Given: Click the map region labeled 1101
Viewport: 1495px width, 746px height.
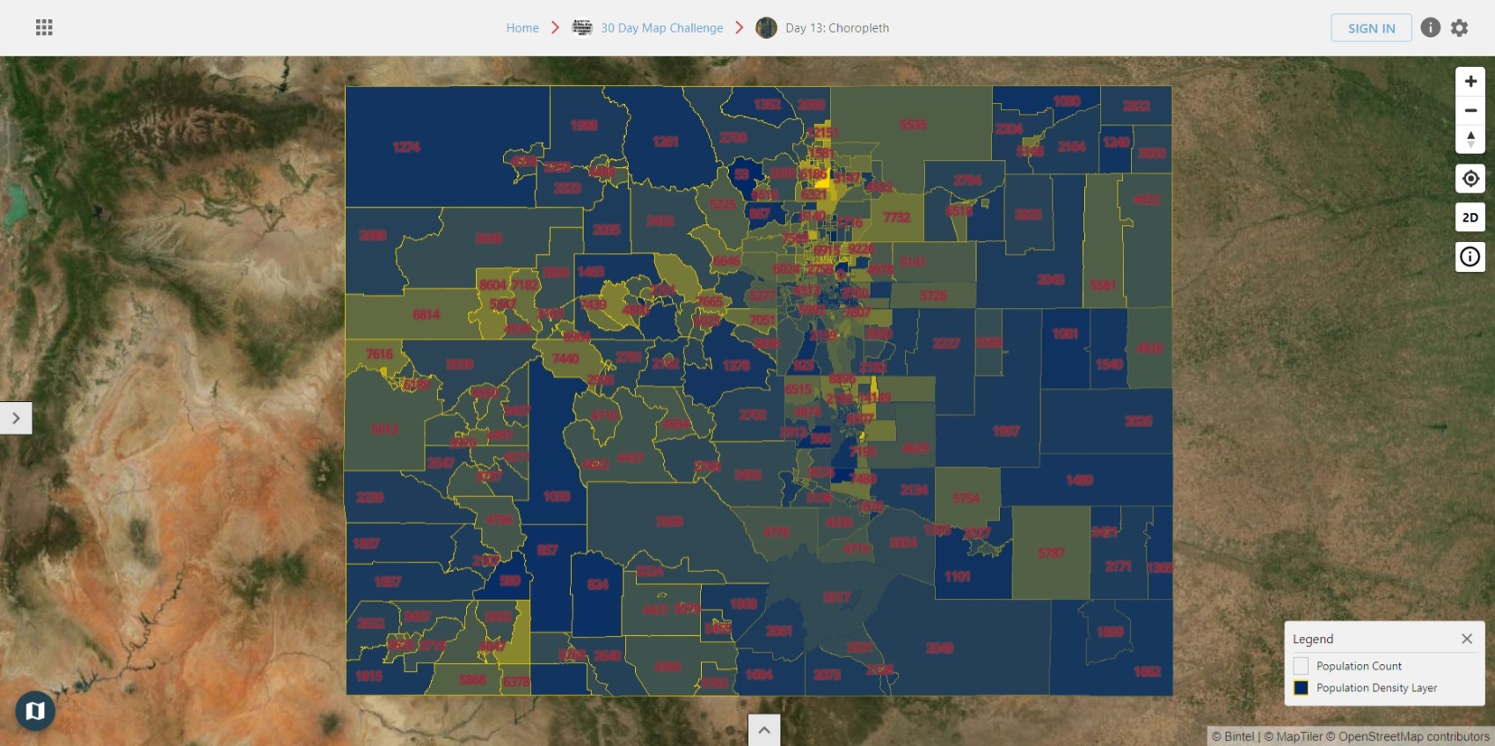Looking at the screenshot, I should click(x=958, y=576).
